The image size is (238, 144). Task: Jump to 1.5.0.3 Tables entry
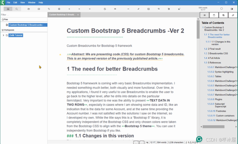pos(214,76)
